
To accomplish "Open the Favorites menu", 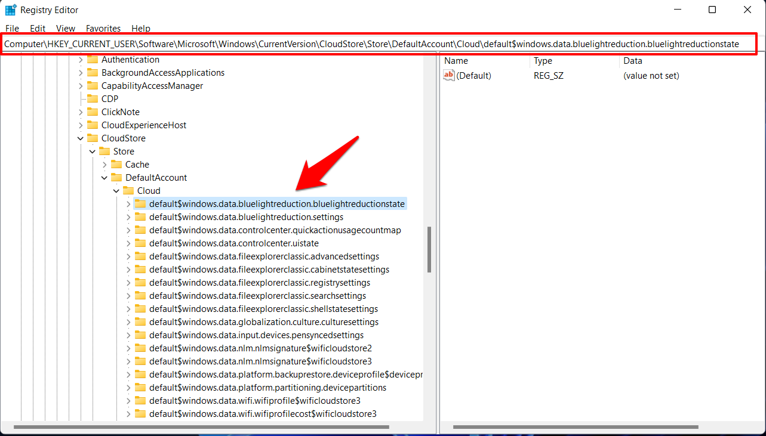I will (103, 28).
